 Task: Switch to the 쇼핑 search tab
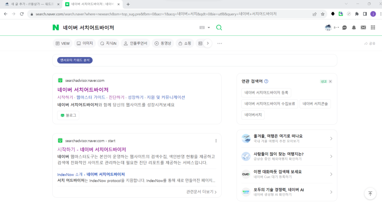pos(185,43)
